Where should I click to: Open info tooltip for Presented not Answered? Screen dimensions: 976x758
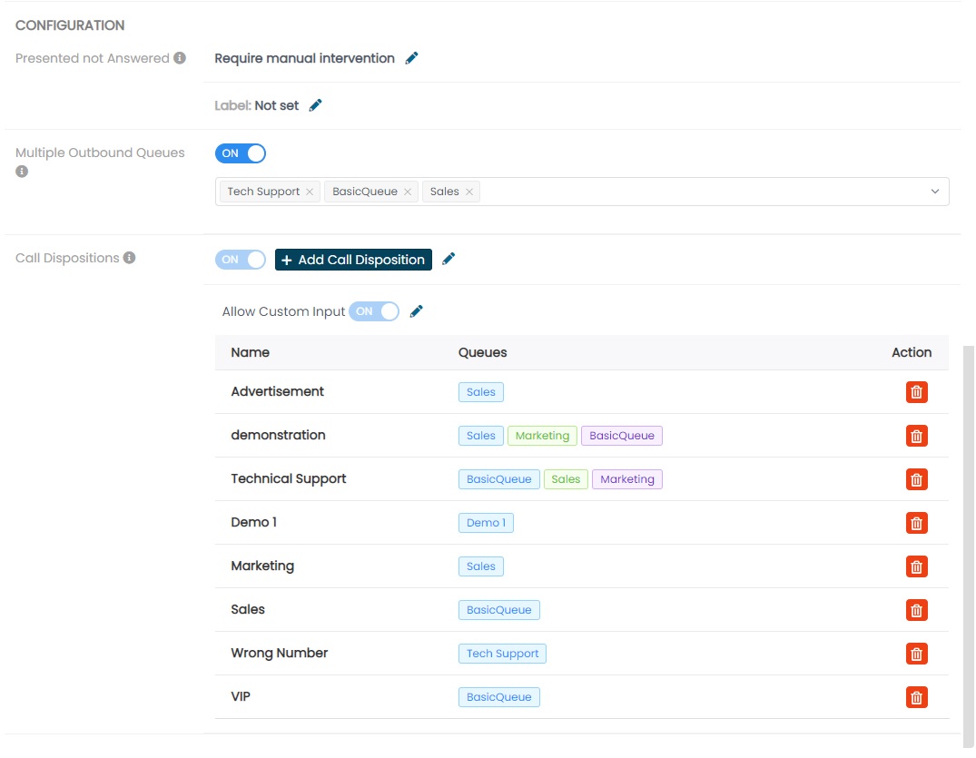pos(180,58)
